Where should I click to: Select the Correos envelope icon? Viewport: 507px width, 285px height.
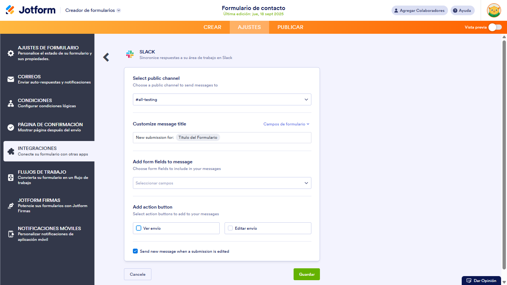coord(11,79)
